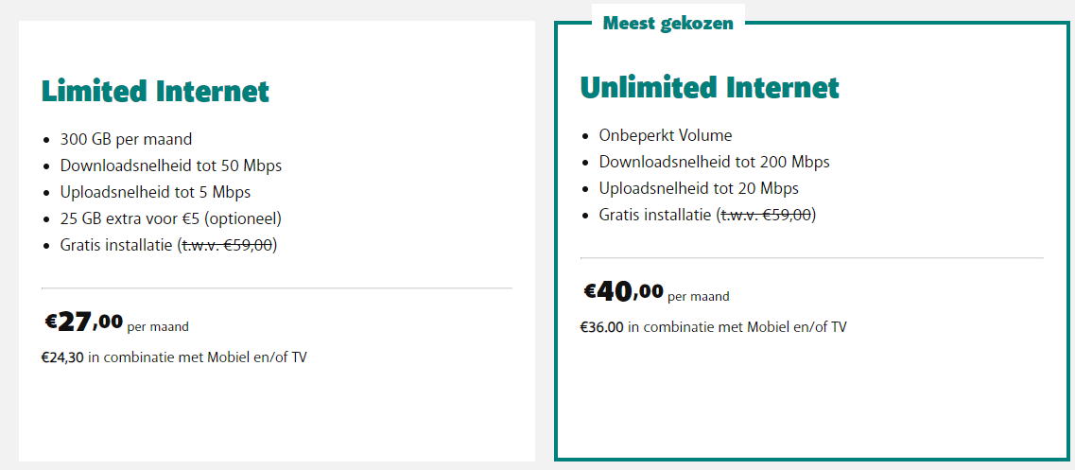This screenshot has width=1075, height=470.
Task: Click the Unlimited Internet heading
Action: tap(710, 87)
